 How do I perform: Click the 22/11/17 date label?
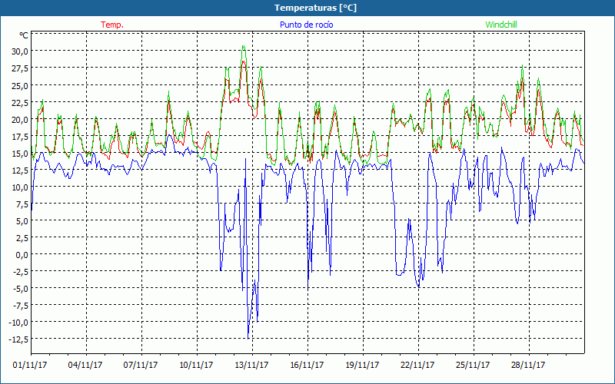pos(417,366)
